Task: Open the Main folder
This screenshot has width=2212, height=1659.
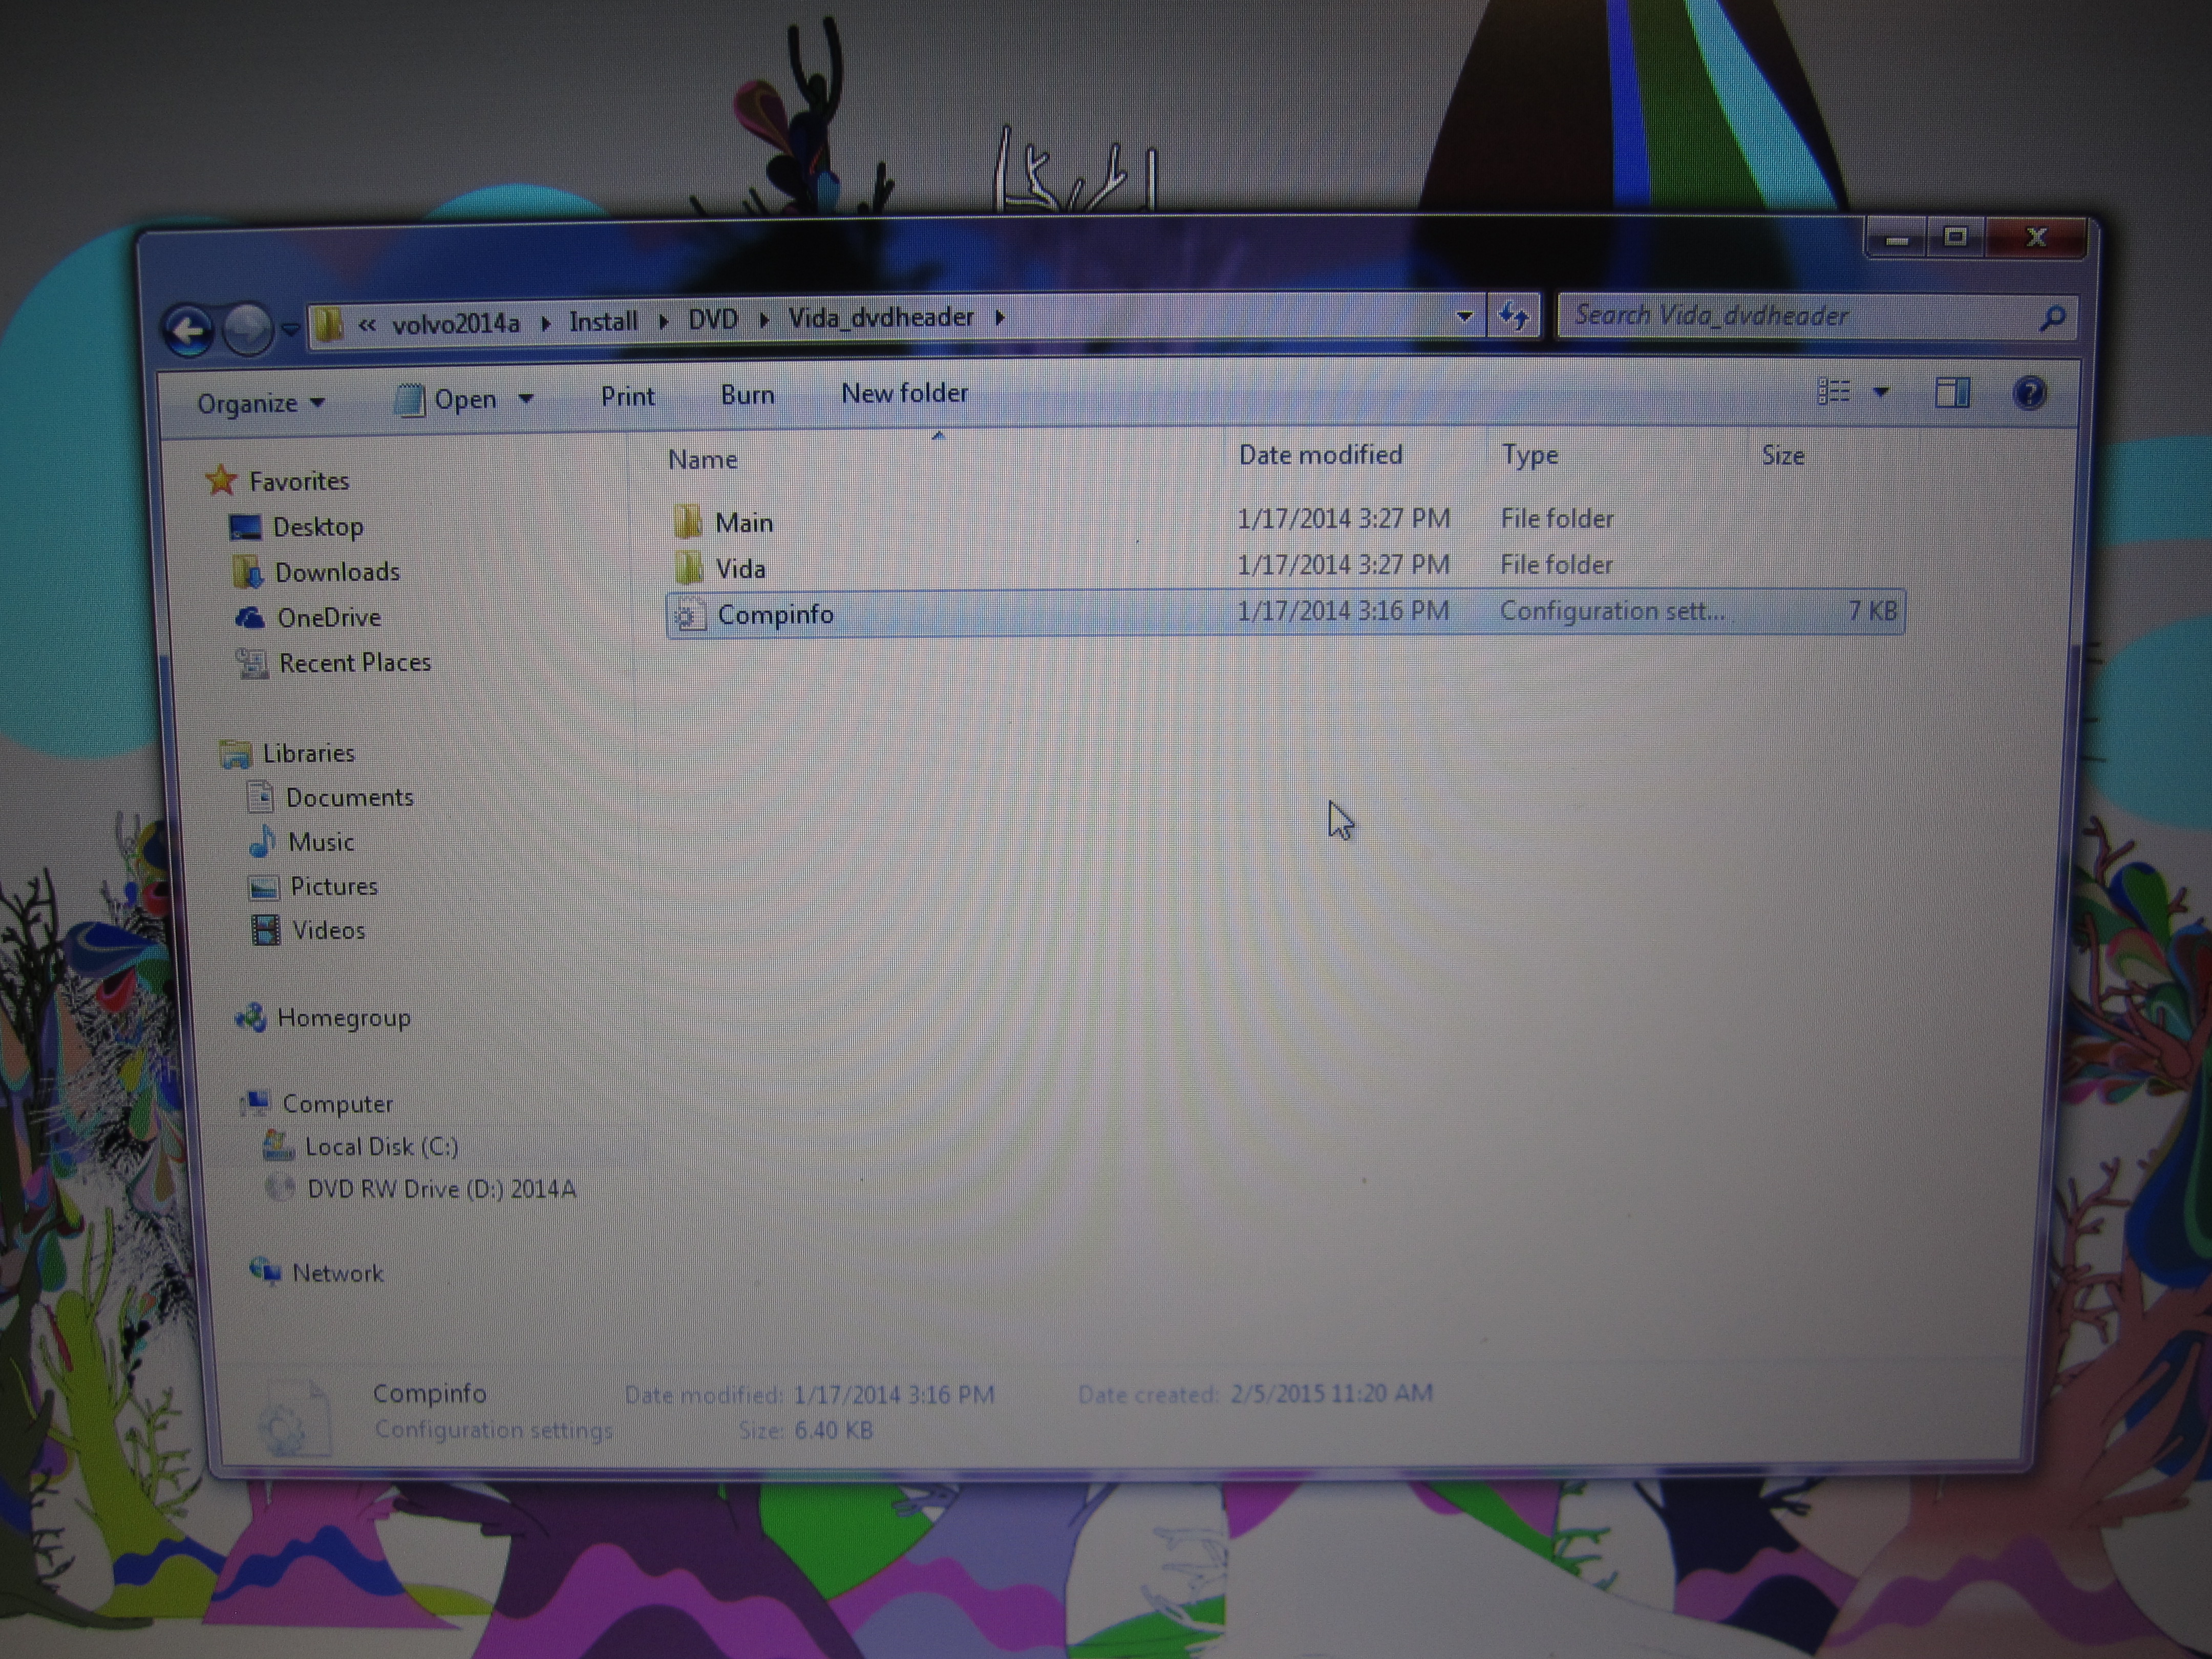Action: coord(743,523)
